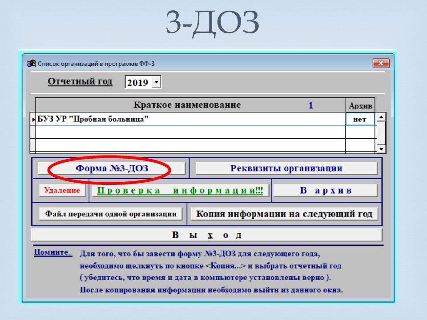Screen dimensions: 427x320
Task: Move the organization with 'В архив' button
Action: [x=325, y=191]
